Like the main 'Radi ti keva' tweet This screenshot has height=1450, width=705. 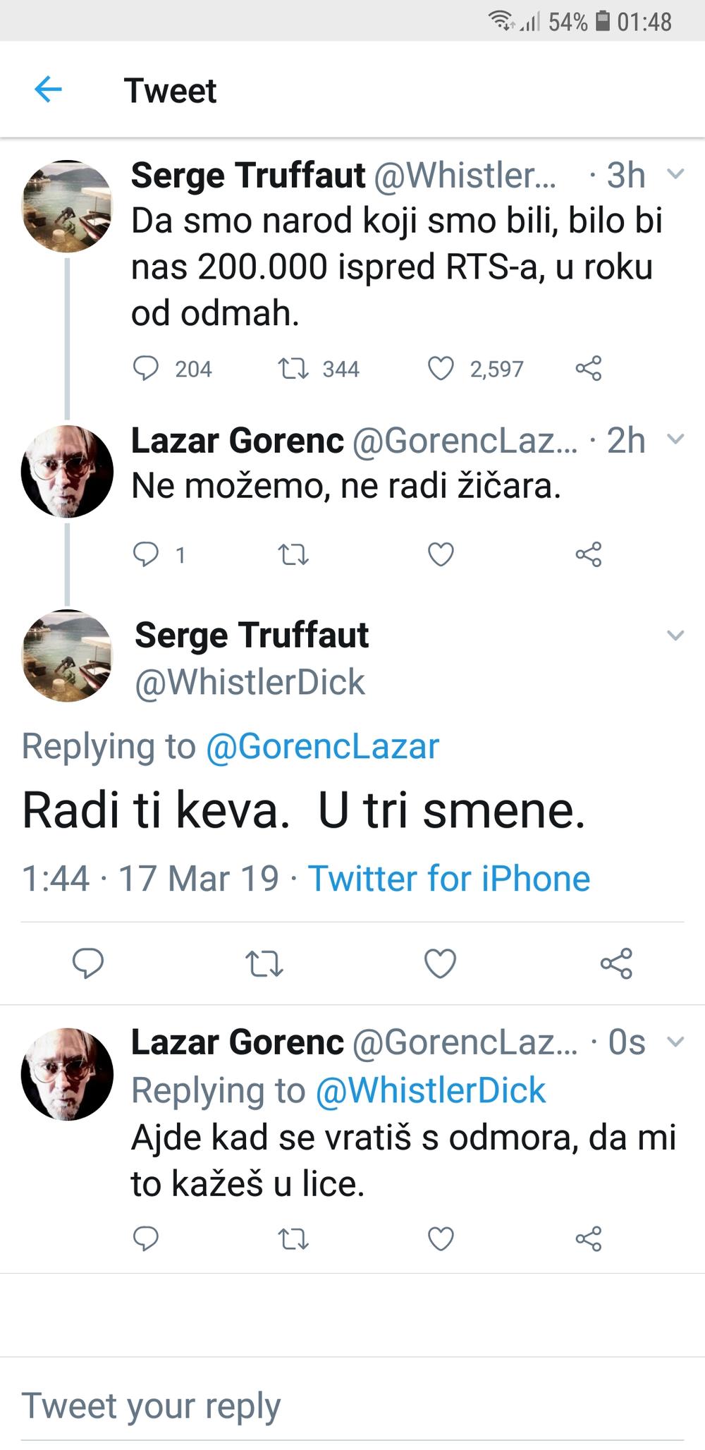coord(441,963)
